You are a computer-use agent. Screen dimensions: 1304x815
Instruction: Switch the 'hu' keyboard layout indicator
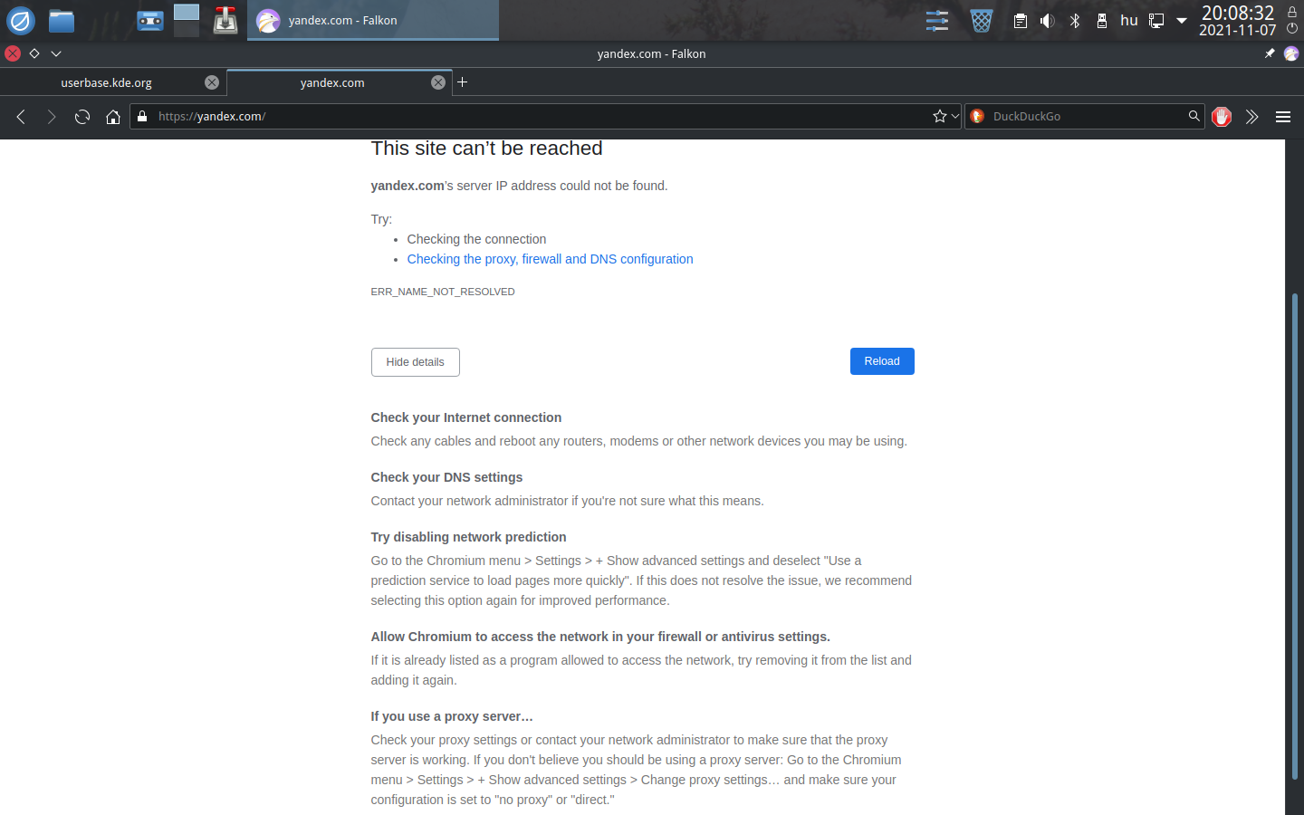tap(1129, 20)
